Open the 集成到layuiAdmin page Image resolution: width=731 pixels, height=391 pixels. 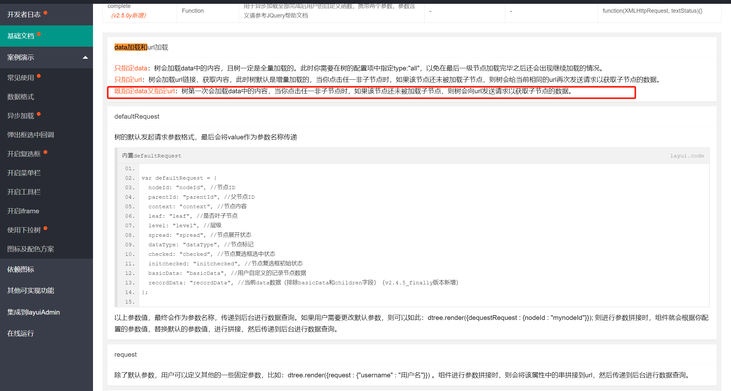click(x=33, y=312)
